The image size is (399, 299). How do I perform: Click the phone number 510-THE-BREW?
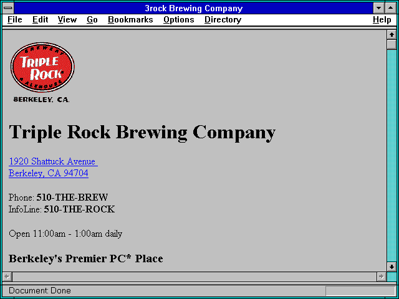tap(72, 197)
